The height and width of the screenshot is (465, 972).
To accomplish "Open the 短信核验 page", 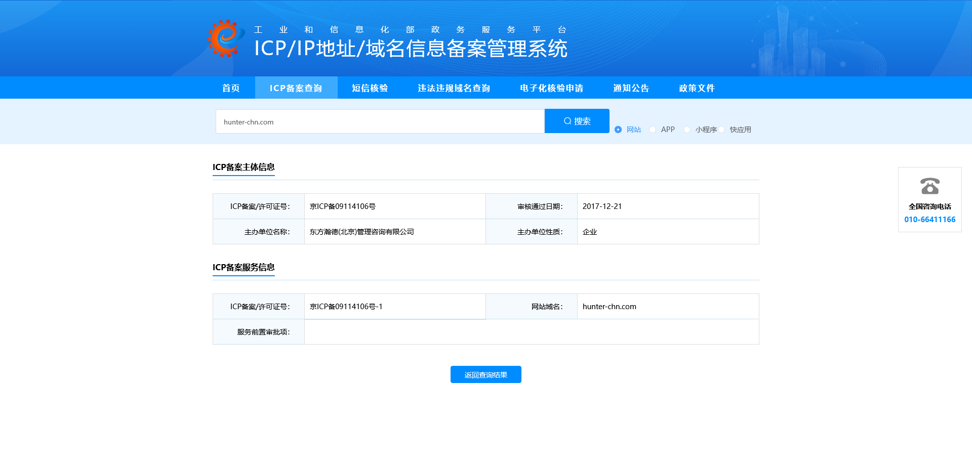I will point(369,88).
